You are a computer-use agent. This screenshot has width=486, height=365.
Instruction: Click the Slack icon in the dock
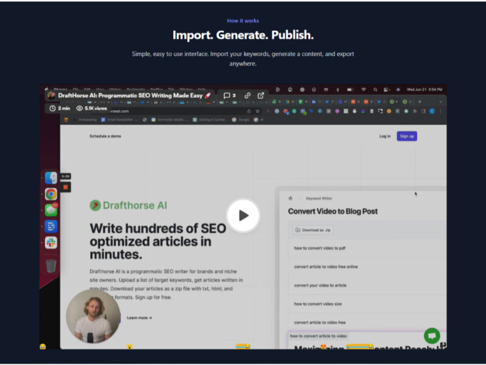51,243
